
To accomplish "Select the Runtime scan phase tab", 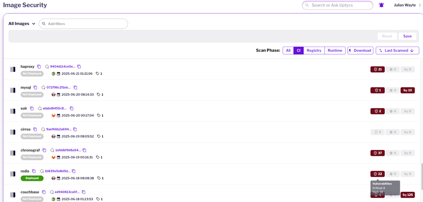I will click(x=335, y=50).
